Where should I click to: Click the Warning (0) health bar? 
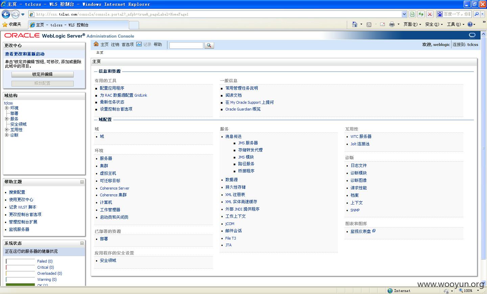(x=20, y=279)
